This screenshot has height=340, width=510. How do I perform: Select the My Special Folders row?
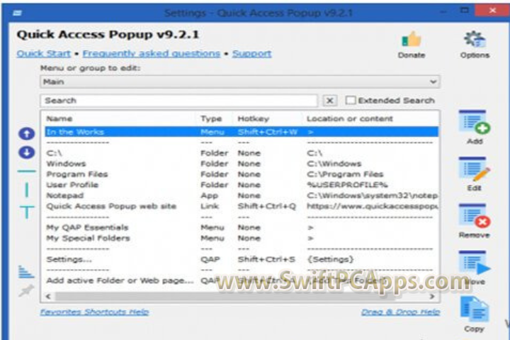tap(242, 238)
